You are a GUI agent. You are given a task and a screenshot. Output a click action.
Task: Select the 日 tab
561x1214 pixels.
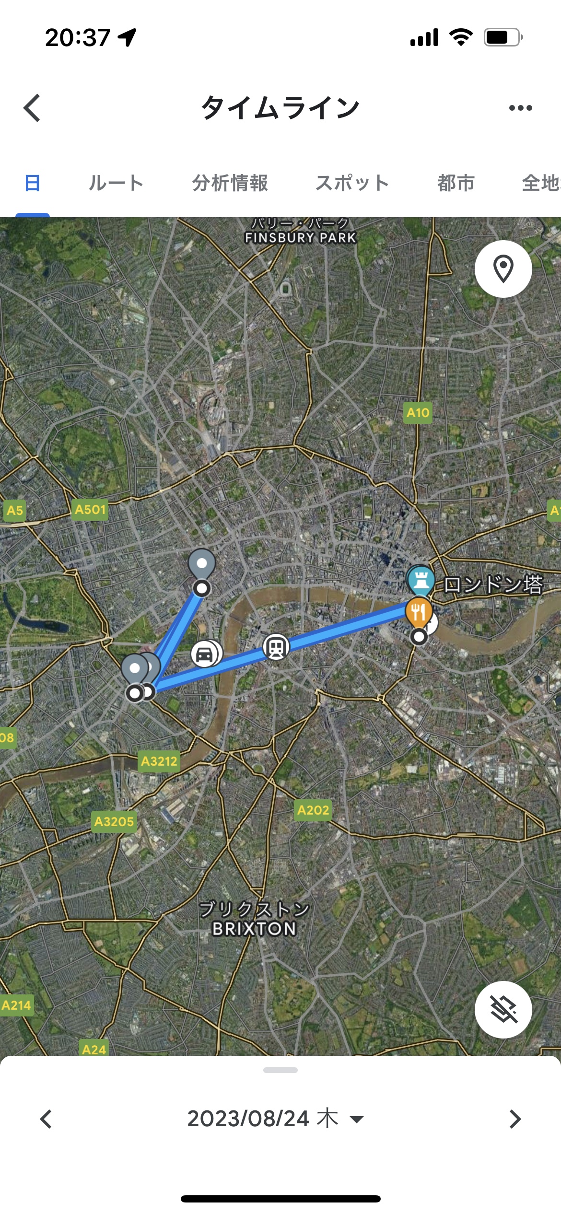[x=32, y=183]
